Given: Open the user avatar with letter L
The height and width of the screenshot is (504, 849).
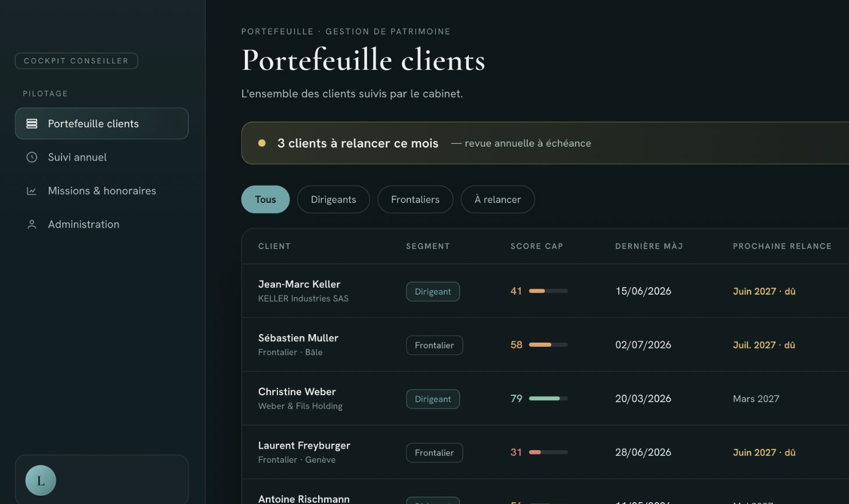Looking at the screenshot, I should (x=41, y=480).
